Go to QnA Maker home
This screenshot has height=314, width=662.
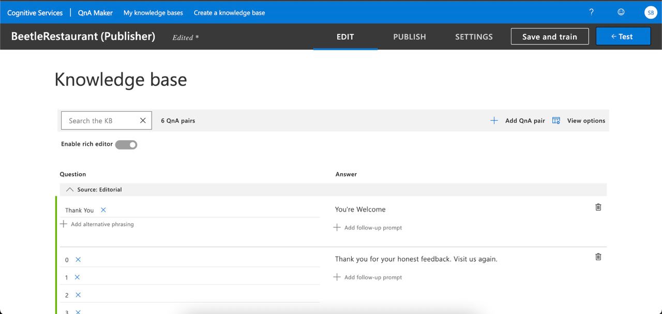pyautogui.click(x=95, y=12)
